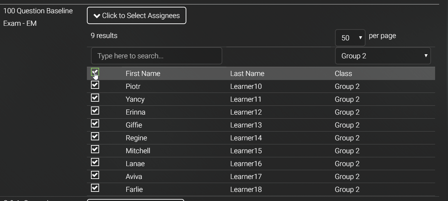Open the Group 2 class filter dropdown
Image resolution: width=448 pixels, height=201 pixels.
click(383, 56)
